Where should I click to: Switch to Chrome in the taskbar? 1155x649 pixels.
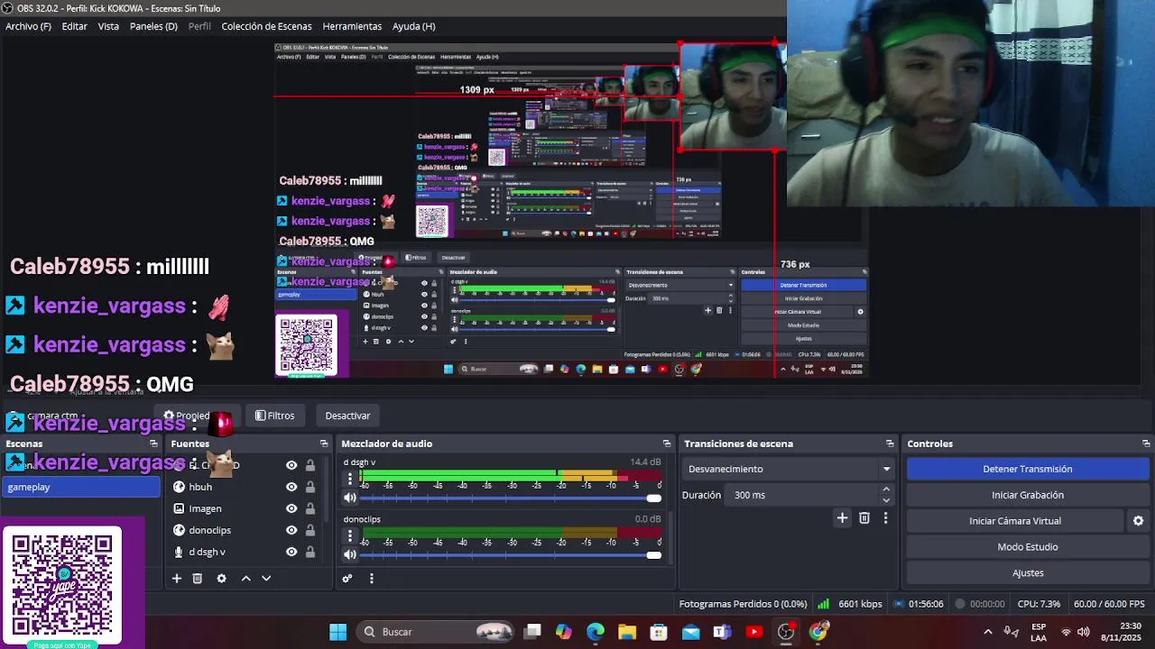(818, 632)
